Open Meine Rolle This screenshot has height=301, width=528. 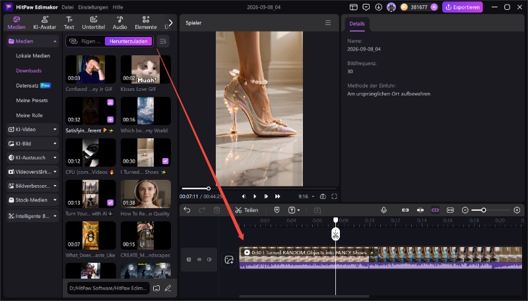coord(29,115)
